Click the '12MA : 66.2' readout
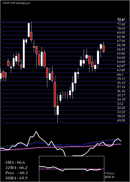The width and height of the screenshot is (130, 182). click(x=16, y=168)
